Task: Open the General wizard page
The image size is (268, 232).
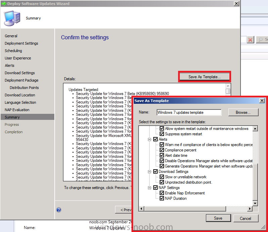Action: 11,36
